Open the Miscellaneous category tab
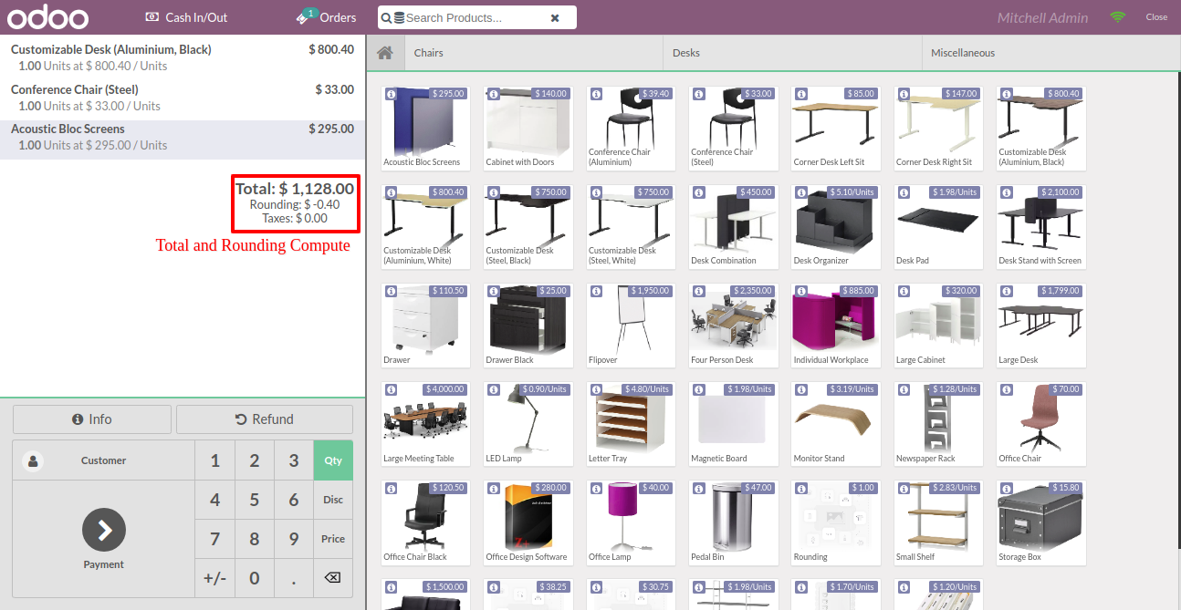The image size is (1181, 610). 1050,53
